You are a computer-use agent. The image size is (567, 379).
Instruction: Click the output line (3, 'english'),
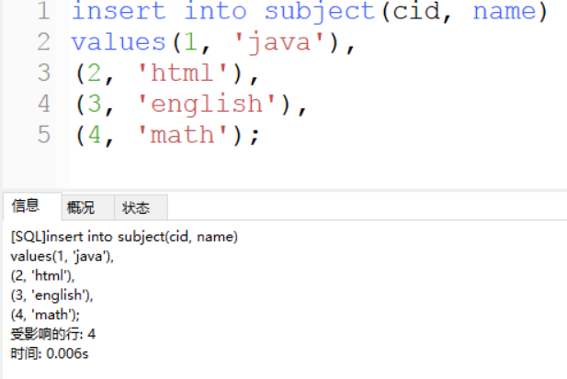[51, 295]
